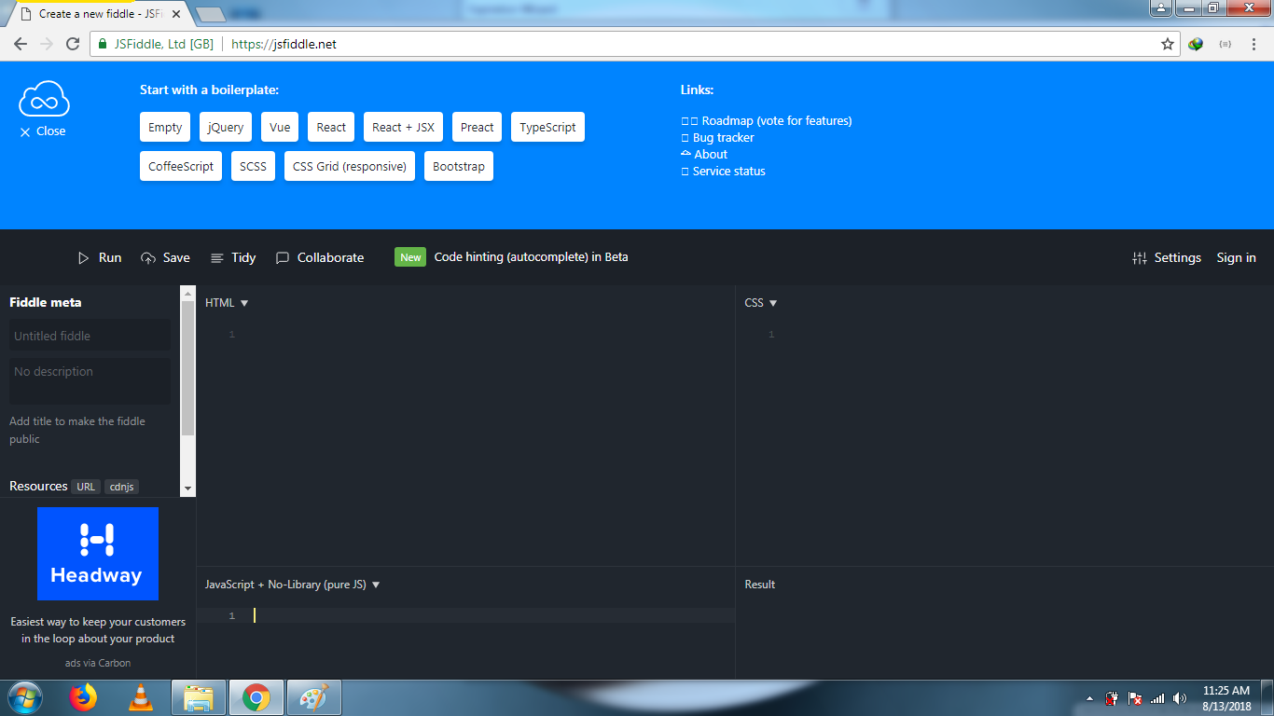The image size is (1274, 716).
Task: Switch Resources to URL mode
Action: point(86,486)
